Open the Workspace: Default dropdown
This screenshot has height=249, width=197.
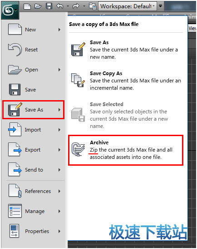tap(128, 6)
